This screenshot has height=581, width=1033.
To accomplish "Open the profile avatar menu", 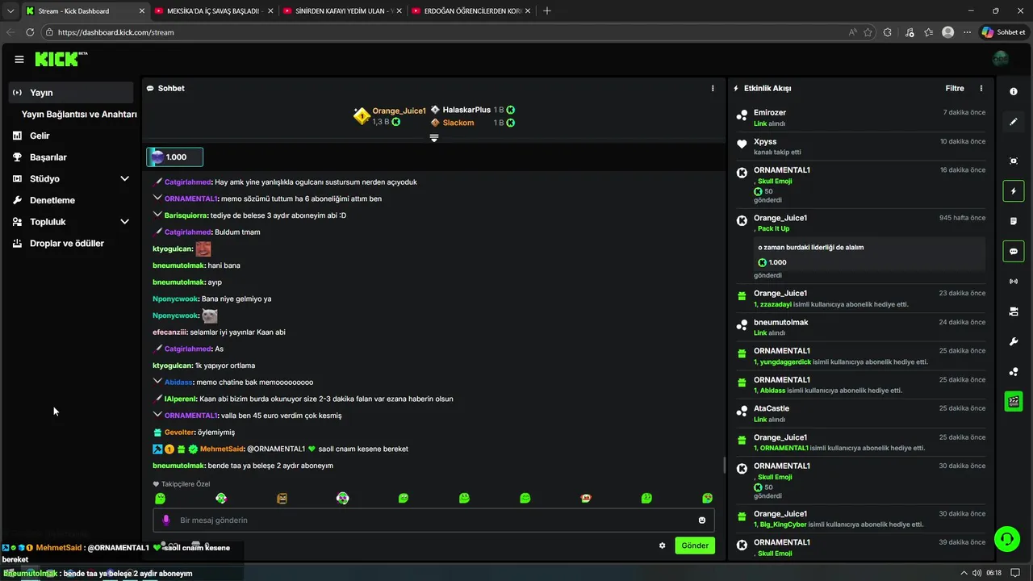I will (1001, 59).
